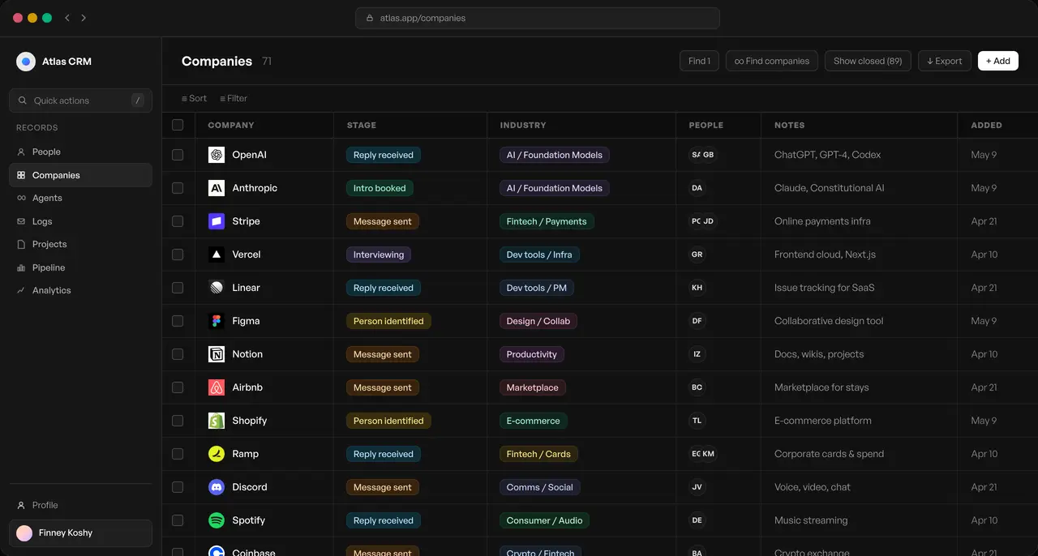Click the Pipeline bar-chart icon
Image resolution: width=1038 pixels, height=556 pixels.
click(21, 267)
